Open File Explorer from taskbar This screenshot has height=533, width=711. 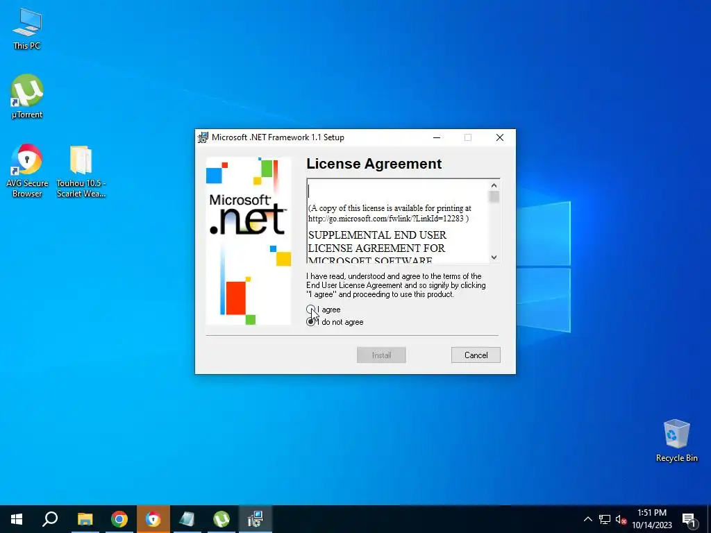click(x=85, y=519)
